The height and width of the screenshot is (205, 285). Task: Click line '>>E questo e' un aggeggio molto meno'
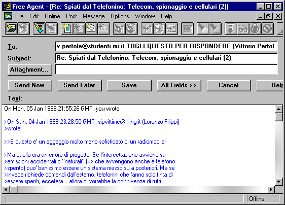point(85,142)
